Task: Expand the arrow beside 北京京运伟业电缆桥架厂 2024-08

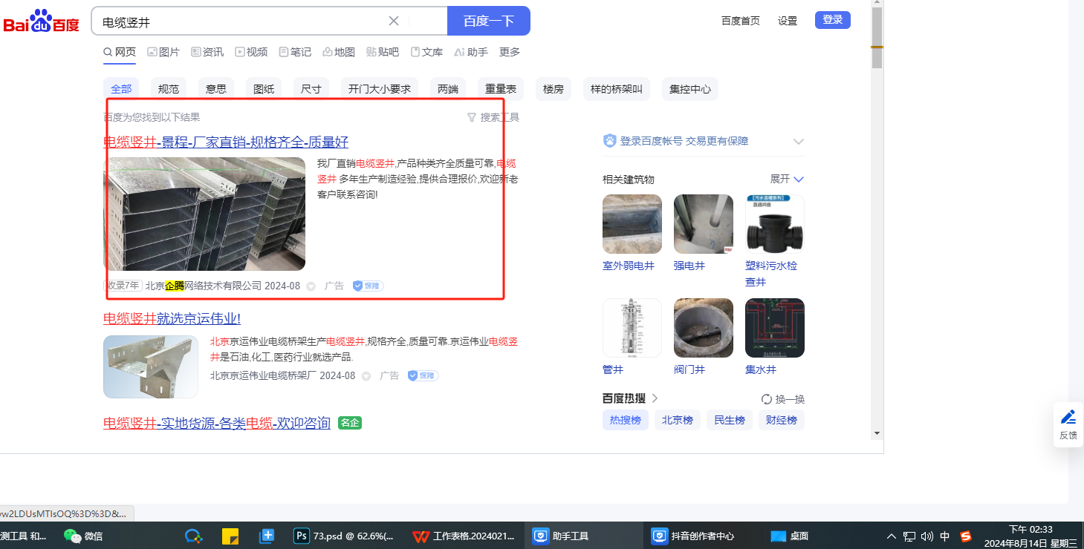Action: pos(366,376)
